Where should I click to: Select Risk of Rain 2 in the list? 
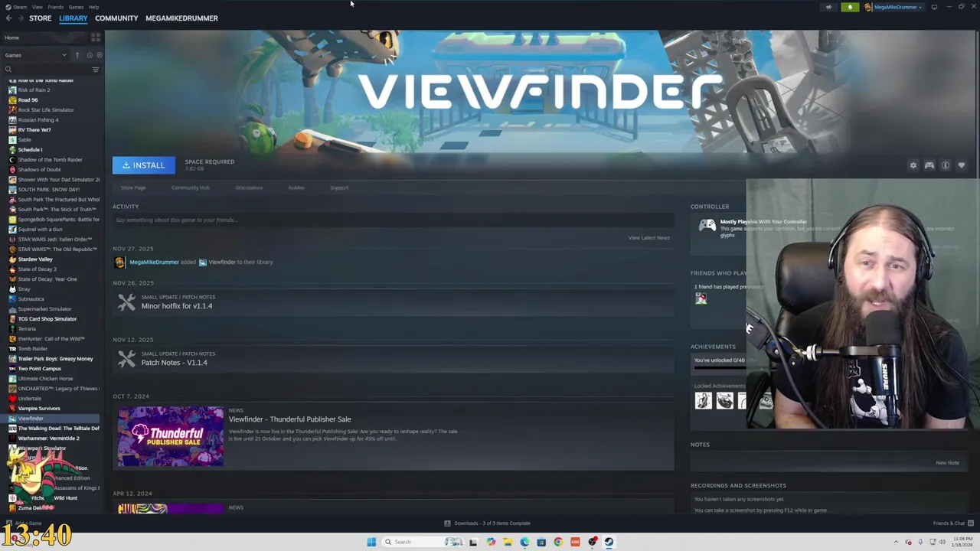(34, 90)
